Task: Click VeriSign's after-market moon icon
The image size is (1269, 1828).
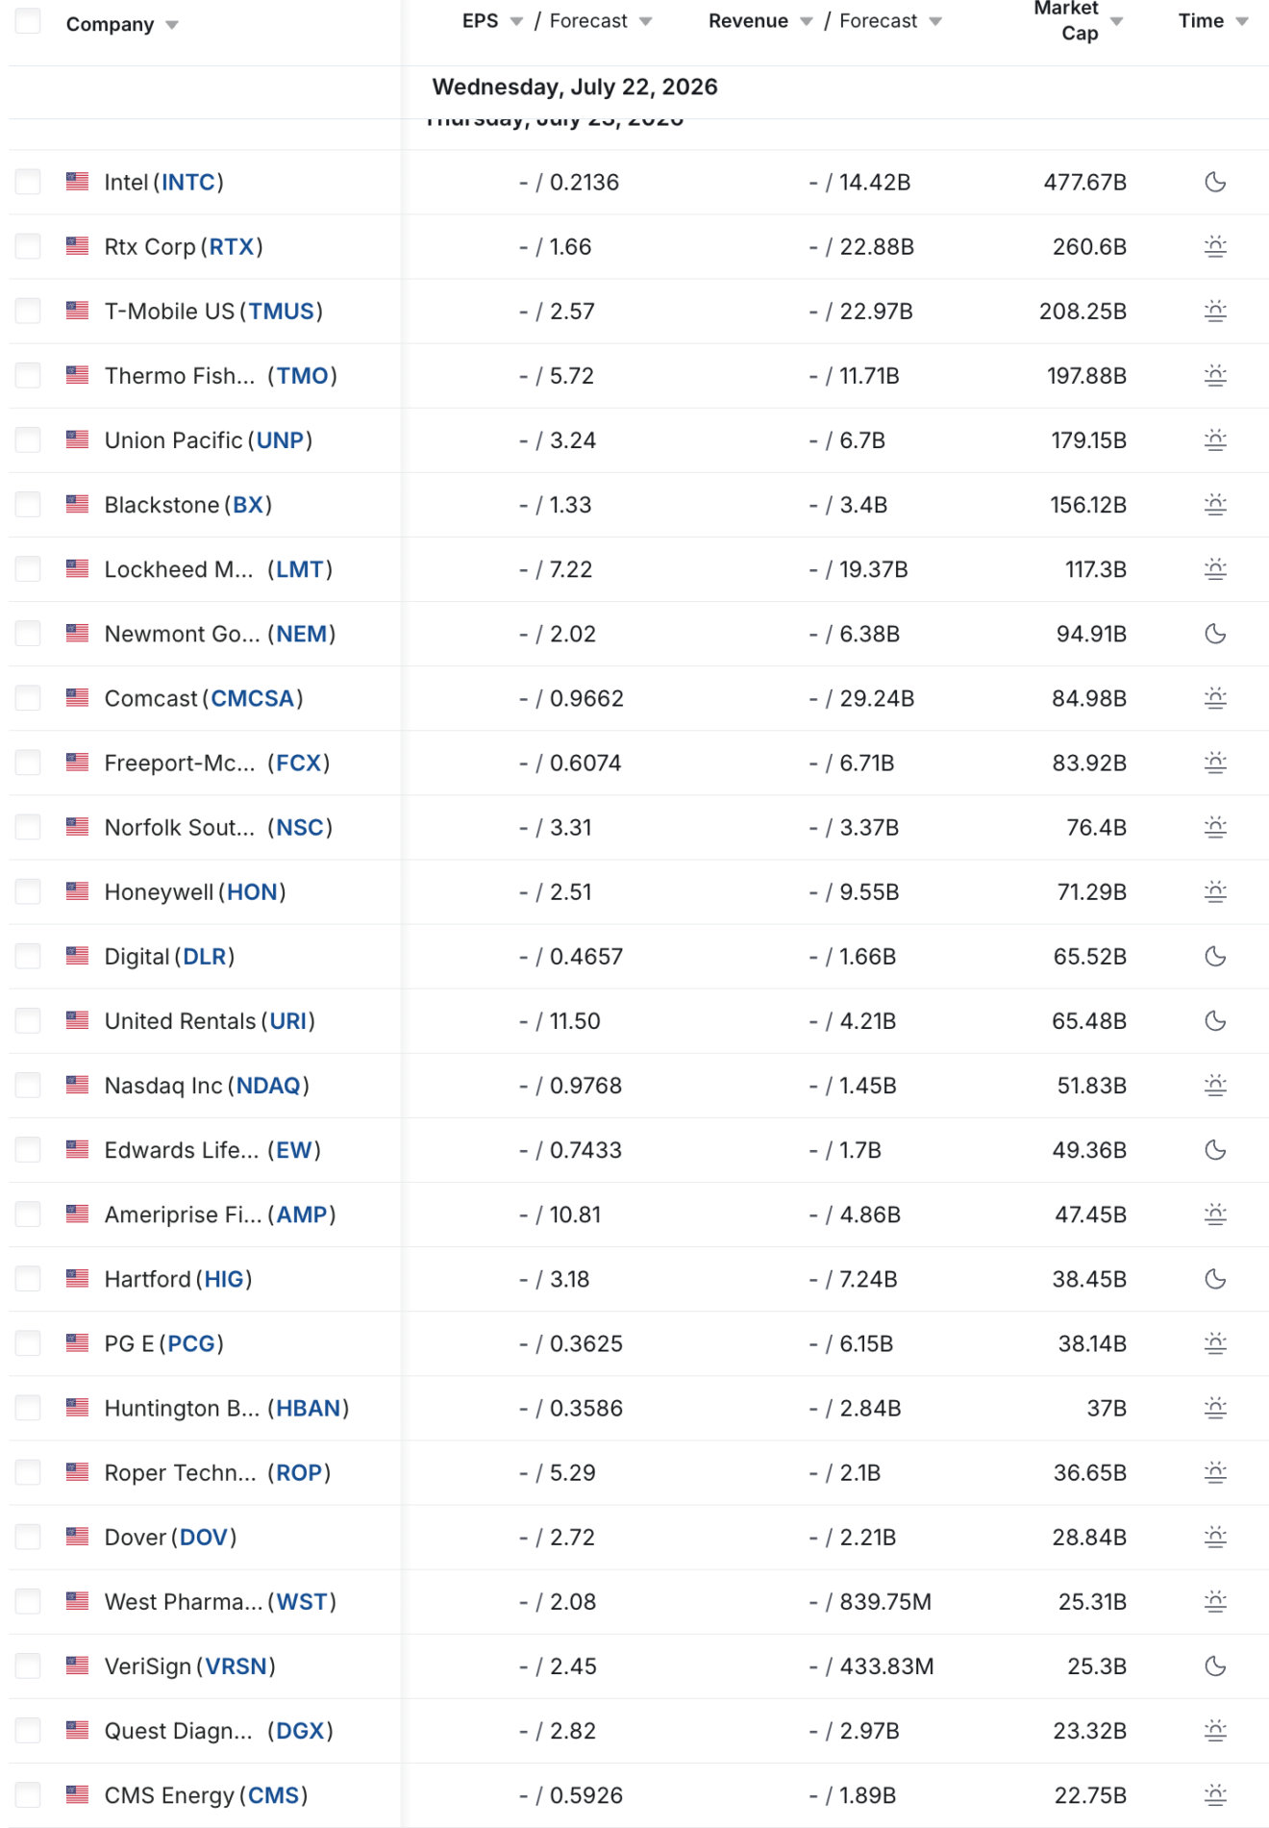Action: coord(1215,1666)
